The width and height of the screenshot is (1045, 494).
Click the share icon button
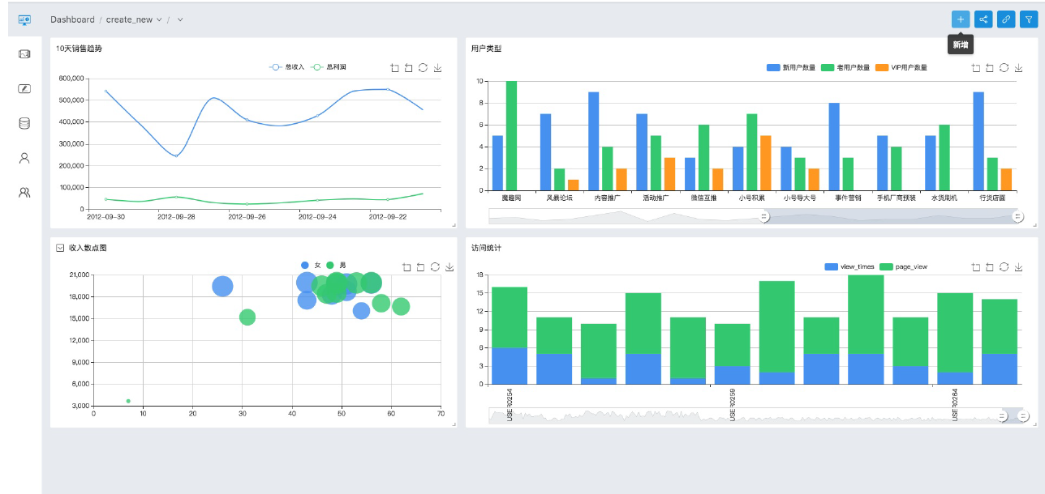(983, 19)
